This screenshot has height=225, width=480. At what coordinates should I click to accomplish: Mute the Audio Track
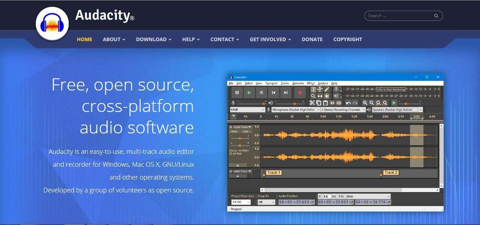(234, 131)
